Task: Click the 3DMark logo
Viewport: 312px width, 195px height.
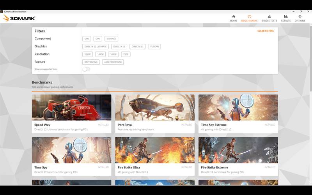Action: tap(19, 18)
